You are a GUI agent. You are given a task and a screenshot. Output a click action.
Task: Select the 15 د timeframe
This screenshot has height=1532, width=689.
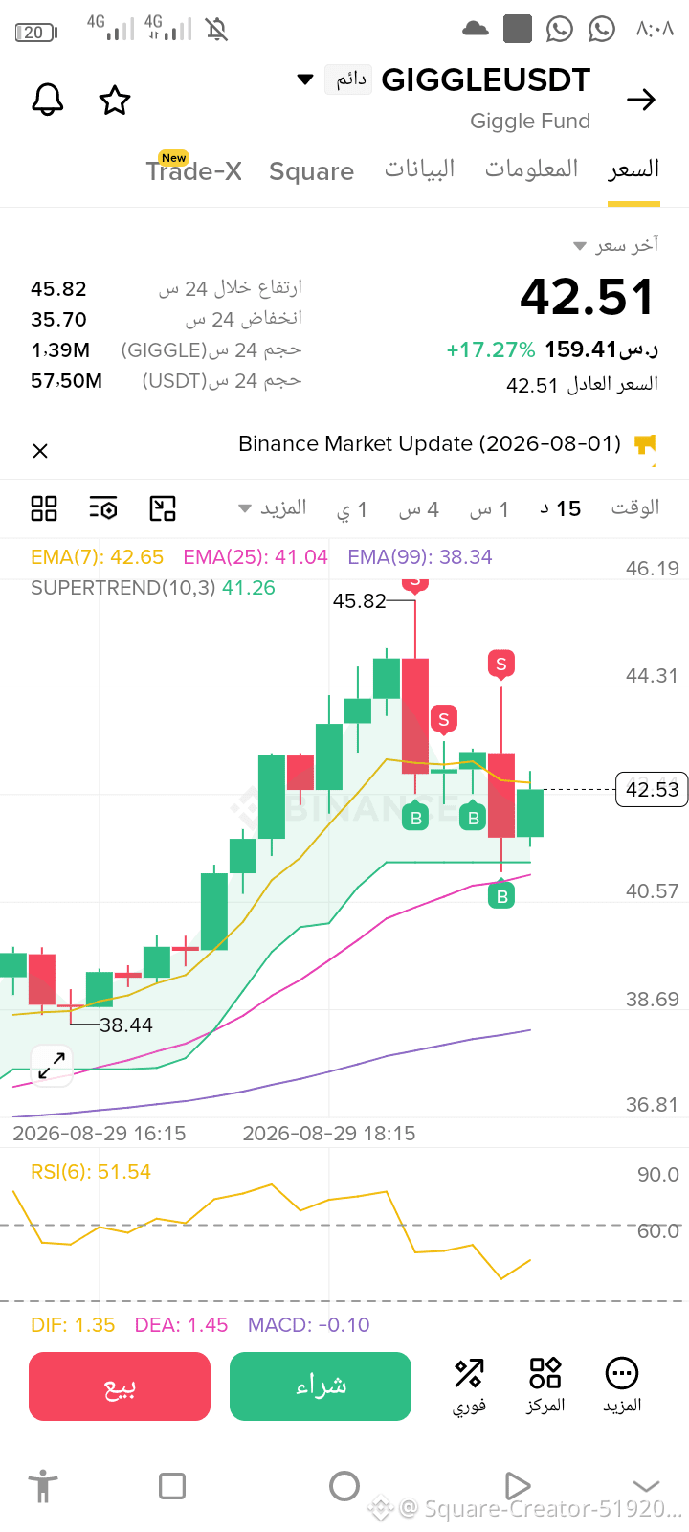(561, 508)
